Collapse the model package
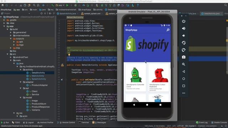The image size is (228, 128). (x=21, y=97)
